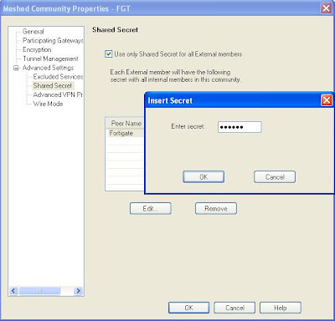Click the Enter secret password field
Viewport: 335px width, 321px height.
(240, 127)
